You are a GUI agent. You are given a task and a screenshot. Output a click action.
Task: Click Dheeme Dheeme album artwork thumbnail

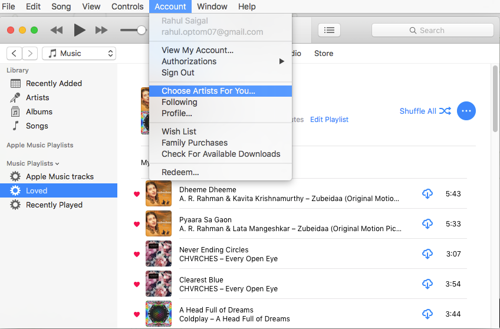click(159, 193)
